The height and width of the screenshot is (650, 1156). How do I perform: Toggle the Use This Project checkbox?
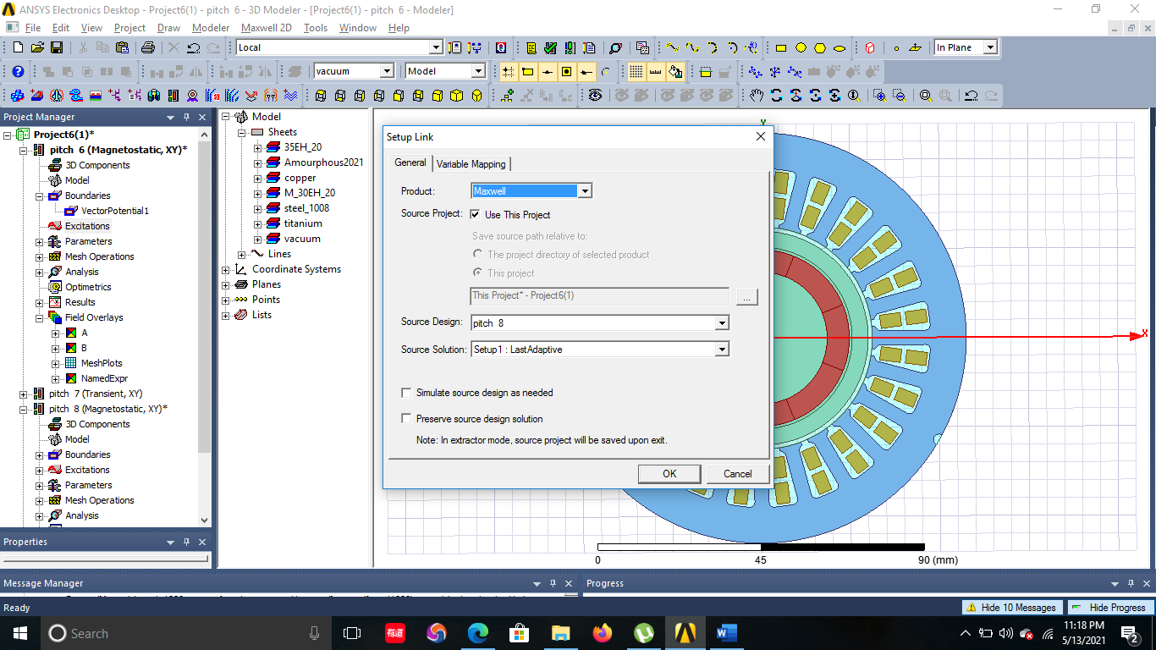click(475, 215)
